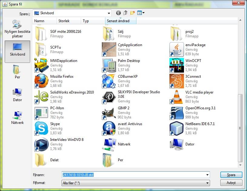Select the SGF möte 20091216 folder

(x=58, y=34)
